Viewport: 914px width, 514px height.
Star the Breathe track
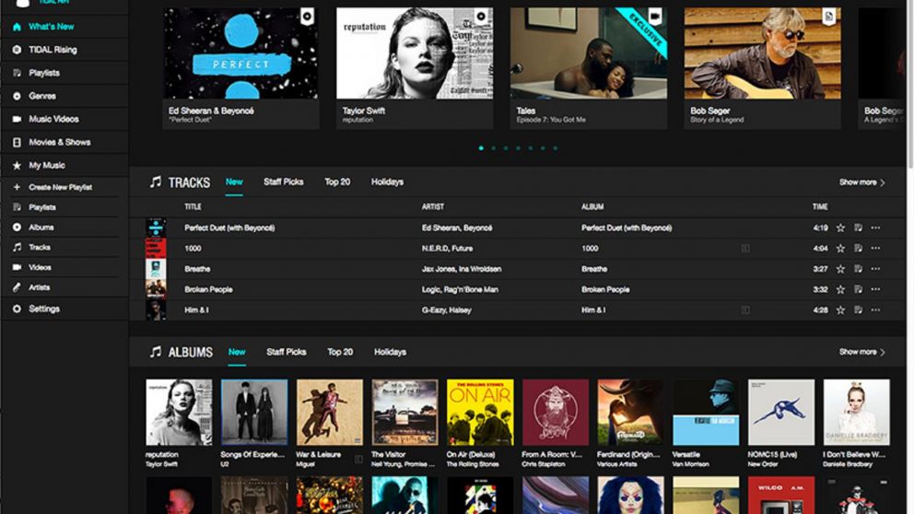840,269
